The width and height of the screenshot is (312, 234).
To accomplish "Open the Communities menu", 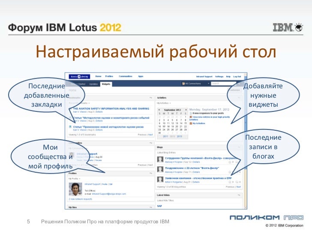I will coord(125,76).
